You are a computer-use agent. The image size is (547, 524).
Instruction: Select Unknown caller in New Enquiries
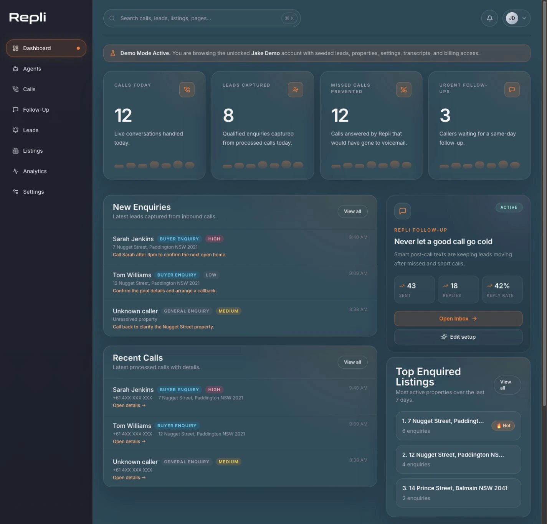240,318
